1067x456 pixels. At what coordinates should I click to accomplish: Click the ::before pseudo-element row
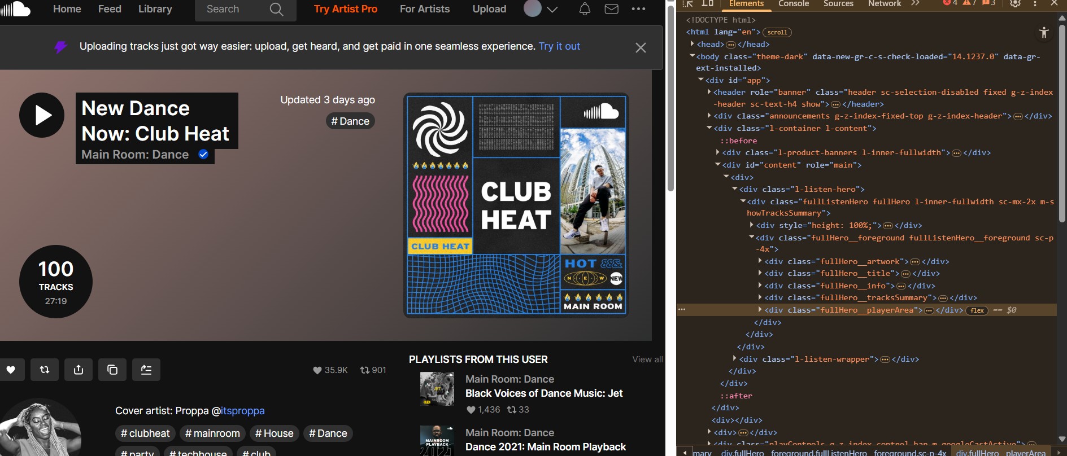(738, 141)
